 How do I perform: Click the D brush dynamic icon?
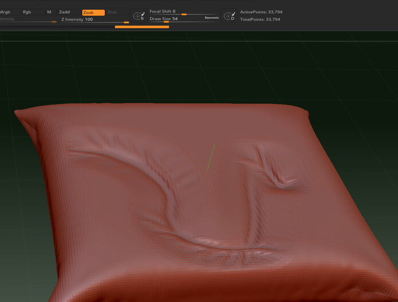tap(230, 16)
